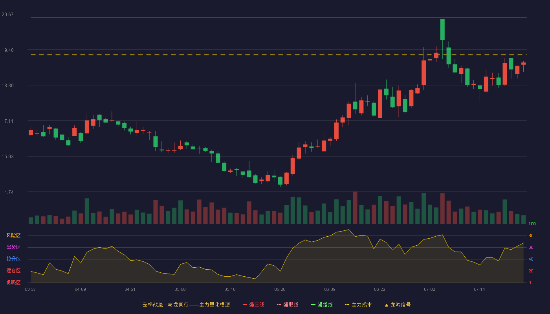
Task: Click the 04-21 date axis label
Action: click(130, 289)
